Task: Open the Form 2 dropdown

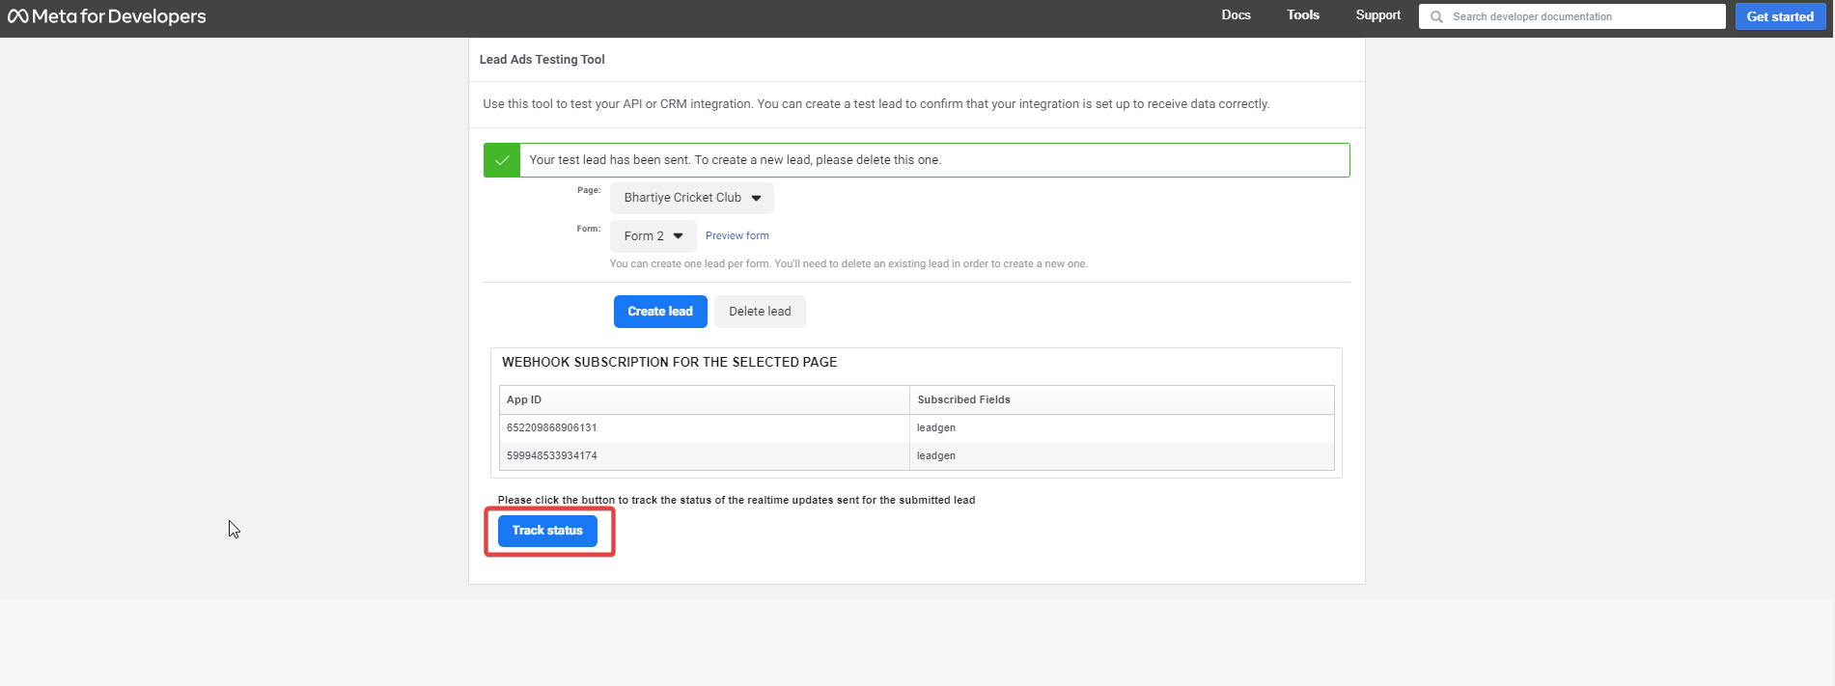Action: tap(653, 236)
